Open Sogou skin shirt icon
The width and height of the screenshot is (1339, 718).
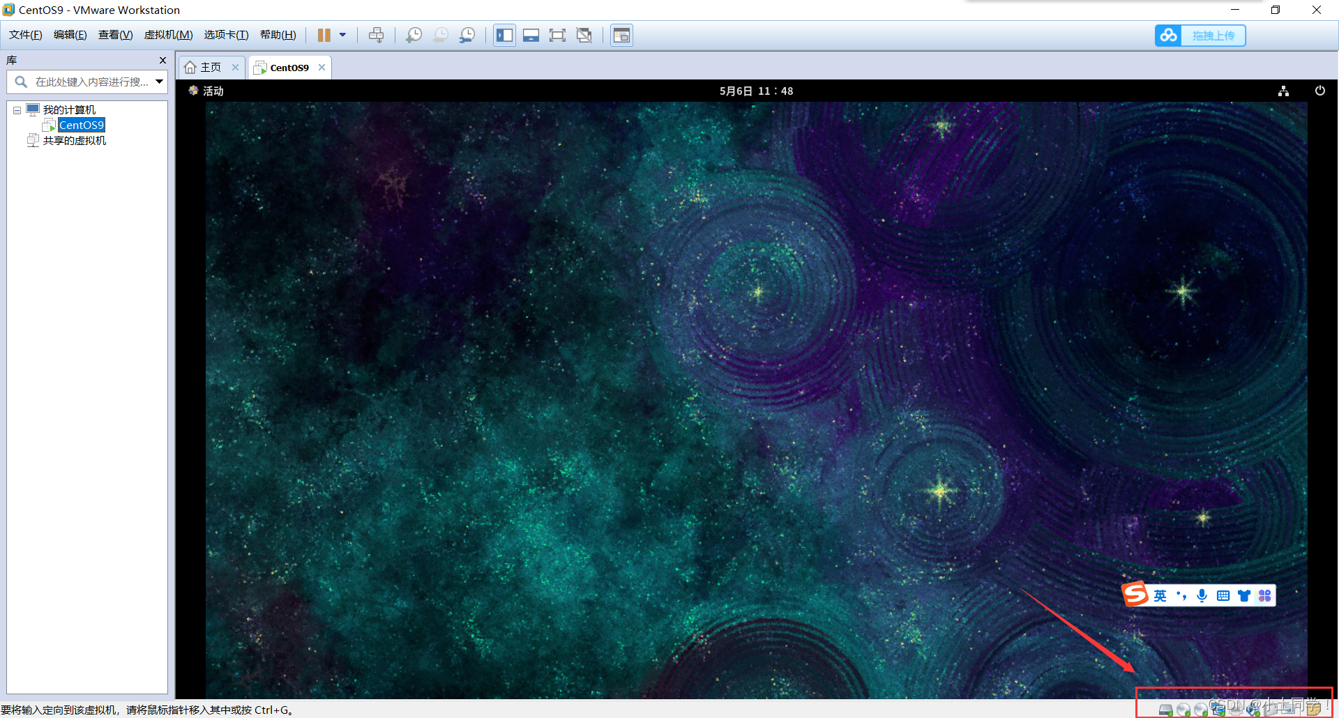coord(1244,595)
